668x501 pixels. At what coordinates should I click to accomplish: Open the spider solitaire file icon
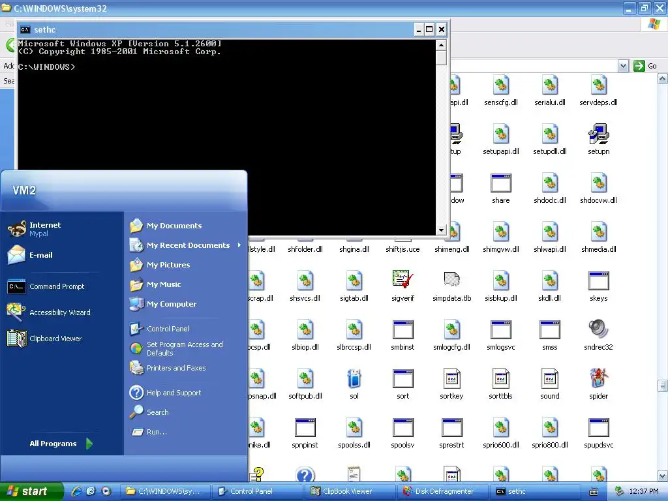click(599, 379)
